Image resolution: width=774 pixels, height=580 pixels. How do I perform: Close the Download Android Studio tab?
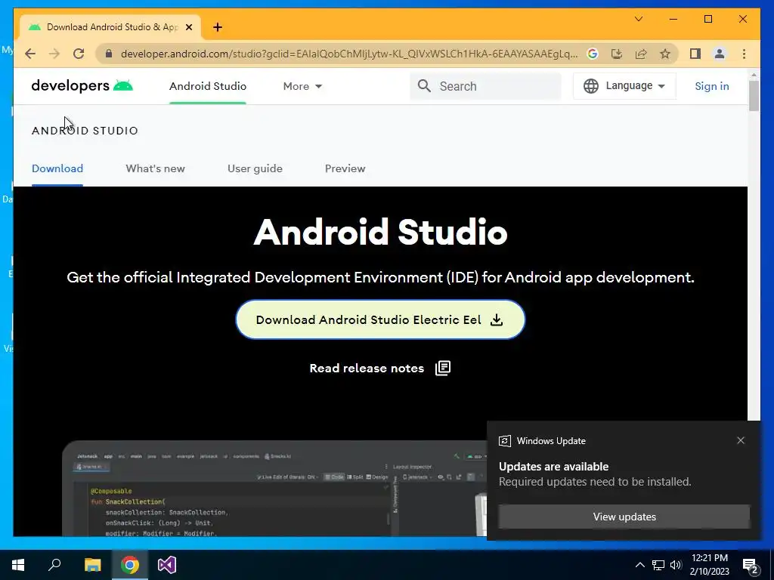point(188,27)
